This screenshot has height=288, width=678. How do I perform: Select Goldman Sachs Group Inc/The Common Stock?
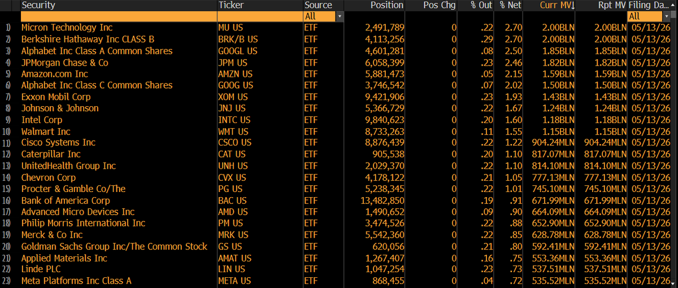[x=114, y=246]
